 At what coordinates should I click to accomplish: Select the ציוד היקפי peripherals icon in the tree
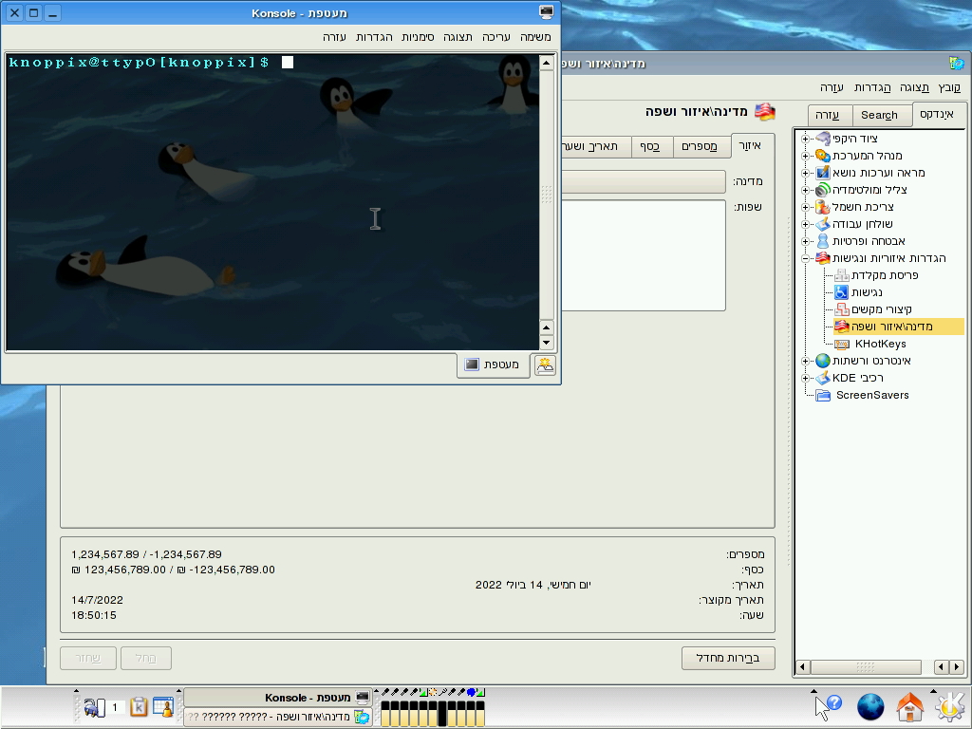tap(823, 139)
